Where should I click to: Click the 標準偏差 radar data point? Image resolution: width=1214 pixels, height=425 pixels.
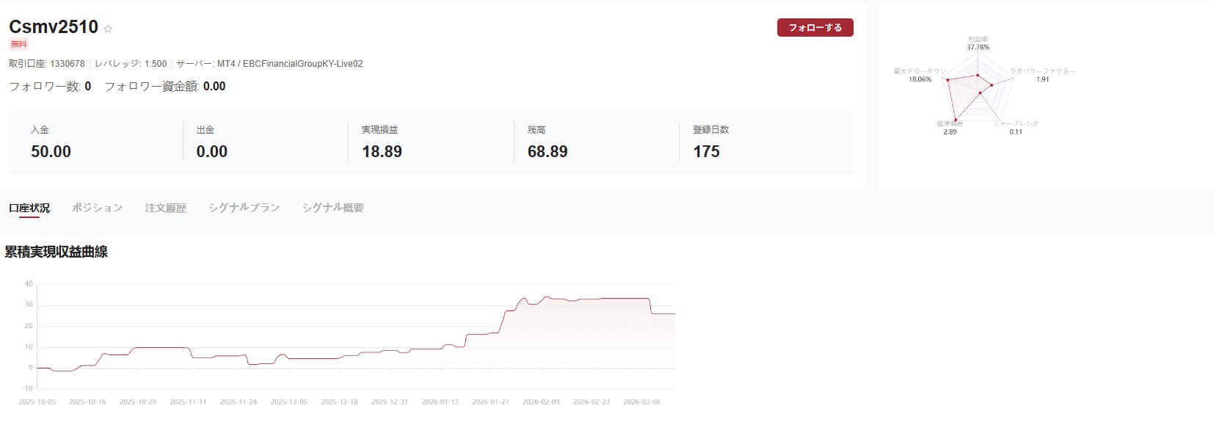[x=956, y=120]
